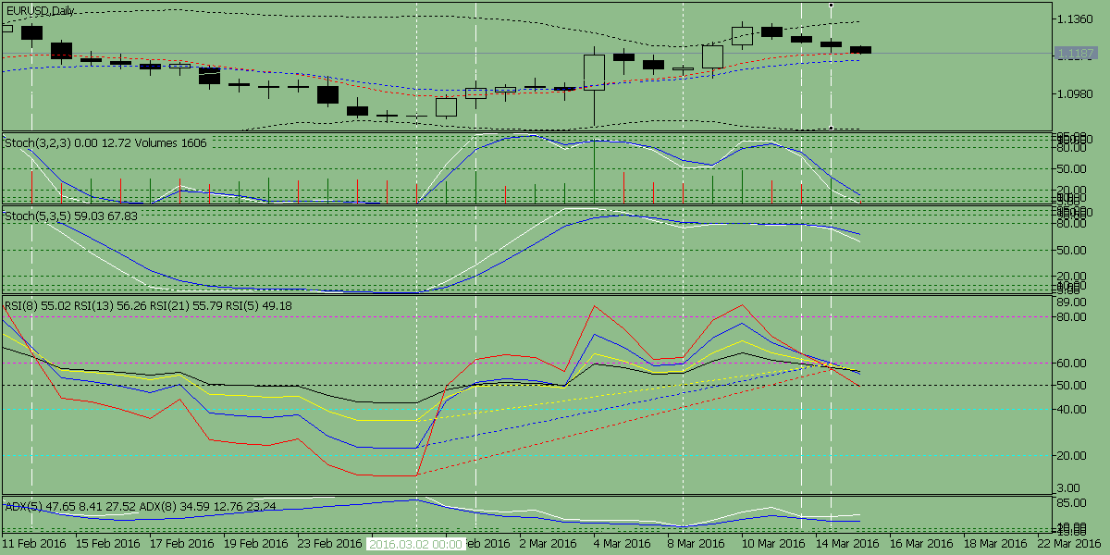The width and height of the screenshot is (1110, 555).
Task: Click the 11 Feb 2016 date label
Action: click(x=35, y=544)
